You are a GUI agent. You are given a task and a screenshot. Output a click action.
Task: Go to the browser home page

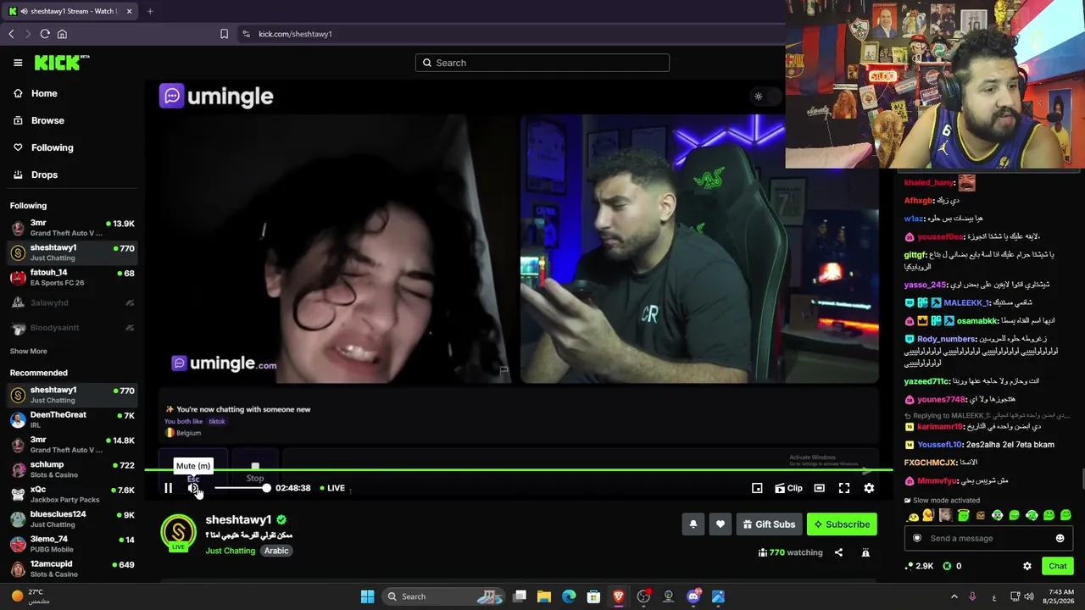pos(62,34)
